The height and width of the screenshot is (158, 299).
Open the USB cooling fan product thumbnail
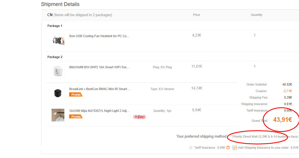coord(58,40)
